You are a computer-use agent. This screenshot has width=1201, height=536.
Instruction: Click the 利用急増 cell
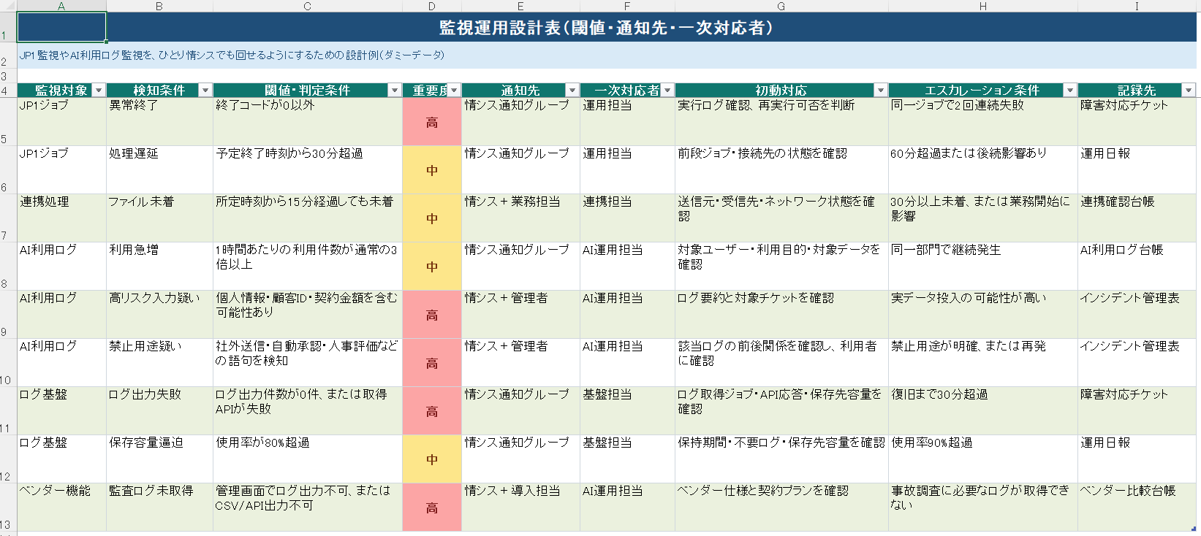tap(159, 267)
